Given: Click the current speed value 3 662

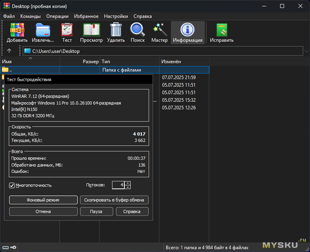Looking at the screenshot, I should [x=140, y=140].
